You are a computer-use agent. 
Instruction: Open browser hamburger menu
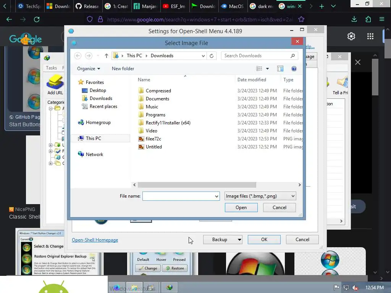382,19
